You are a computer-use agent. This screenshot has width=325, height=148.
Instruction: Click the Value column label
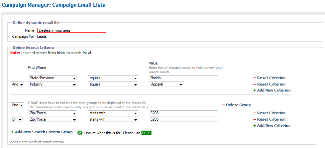[x=153, y=63]
